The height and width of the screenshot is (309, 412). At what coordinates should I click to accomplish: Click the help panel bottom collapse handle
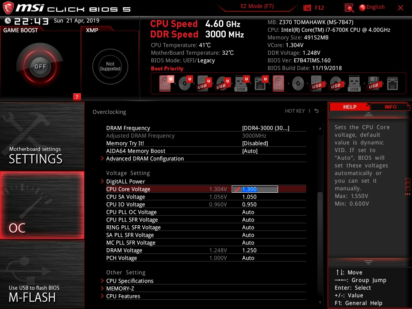[369, 262]
